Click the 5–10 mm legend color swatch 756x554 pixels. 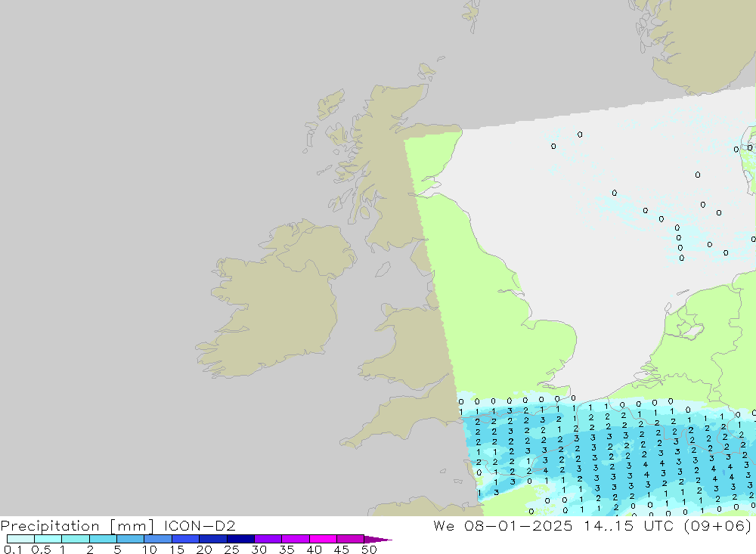131,539
